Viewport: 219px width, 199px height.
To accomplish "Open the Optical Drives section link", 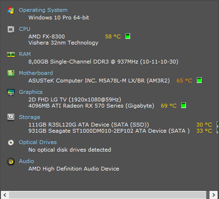I will (38, 142).
